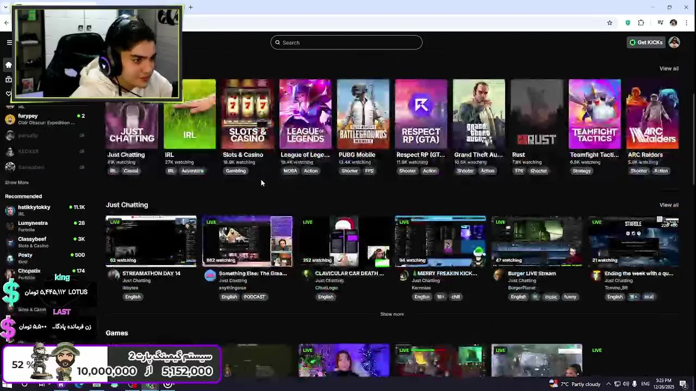Open the IRL category card

click(x=190, y=114)
